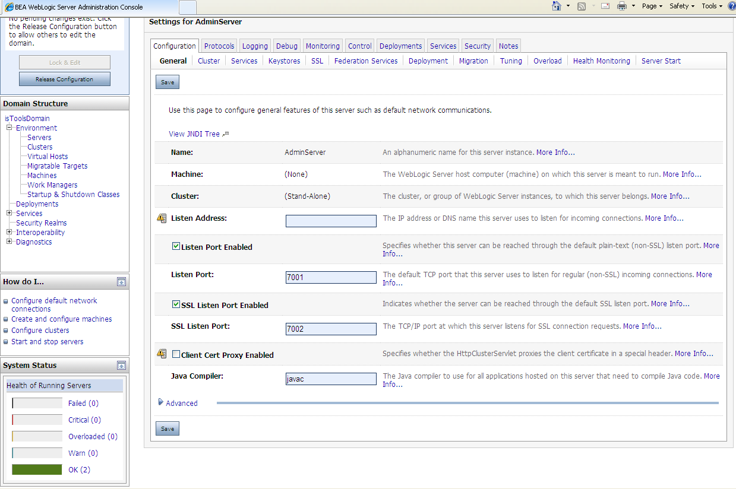Image resolution: width=736 pixels, height=489 pixels.
Task: Click the SSL Listen Port field showing 7002
Action: pos(331,329)
